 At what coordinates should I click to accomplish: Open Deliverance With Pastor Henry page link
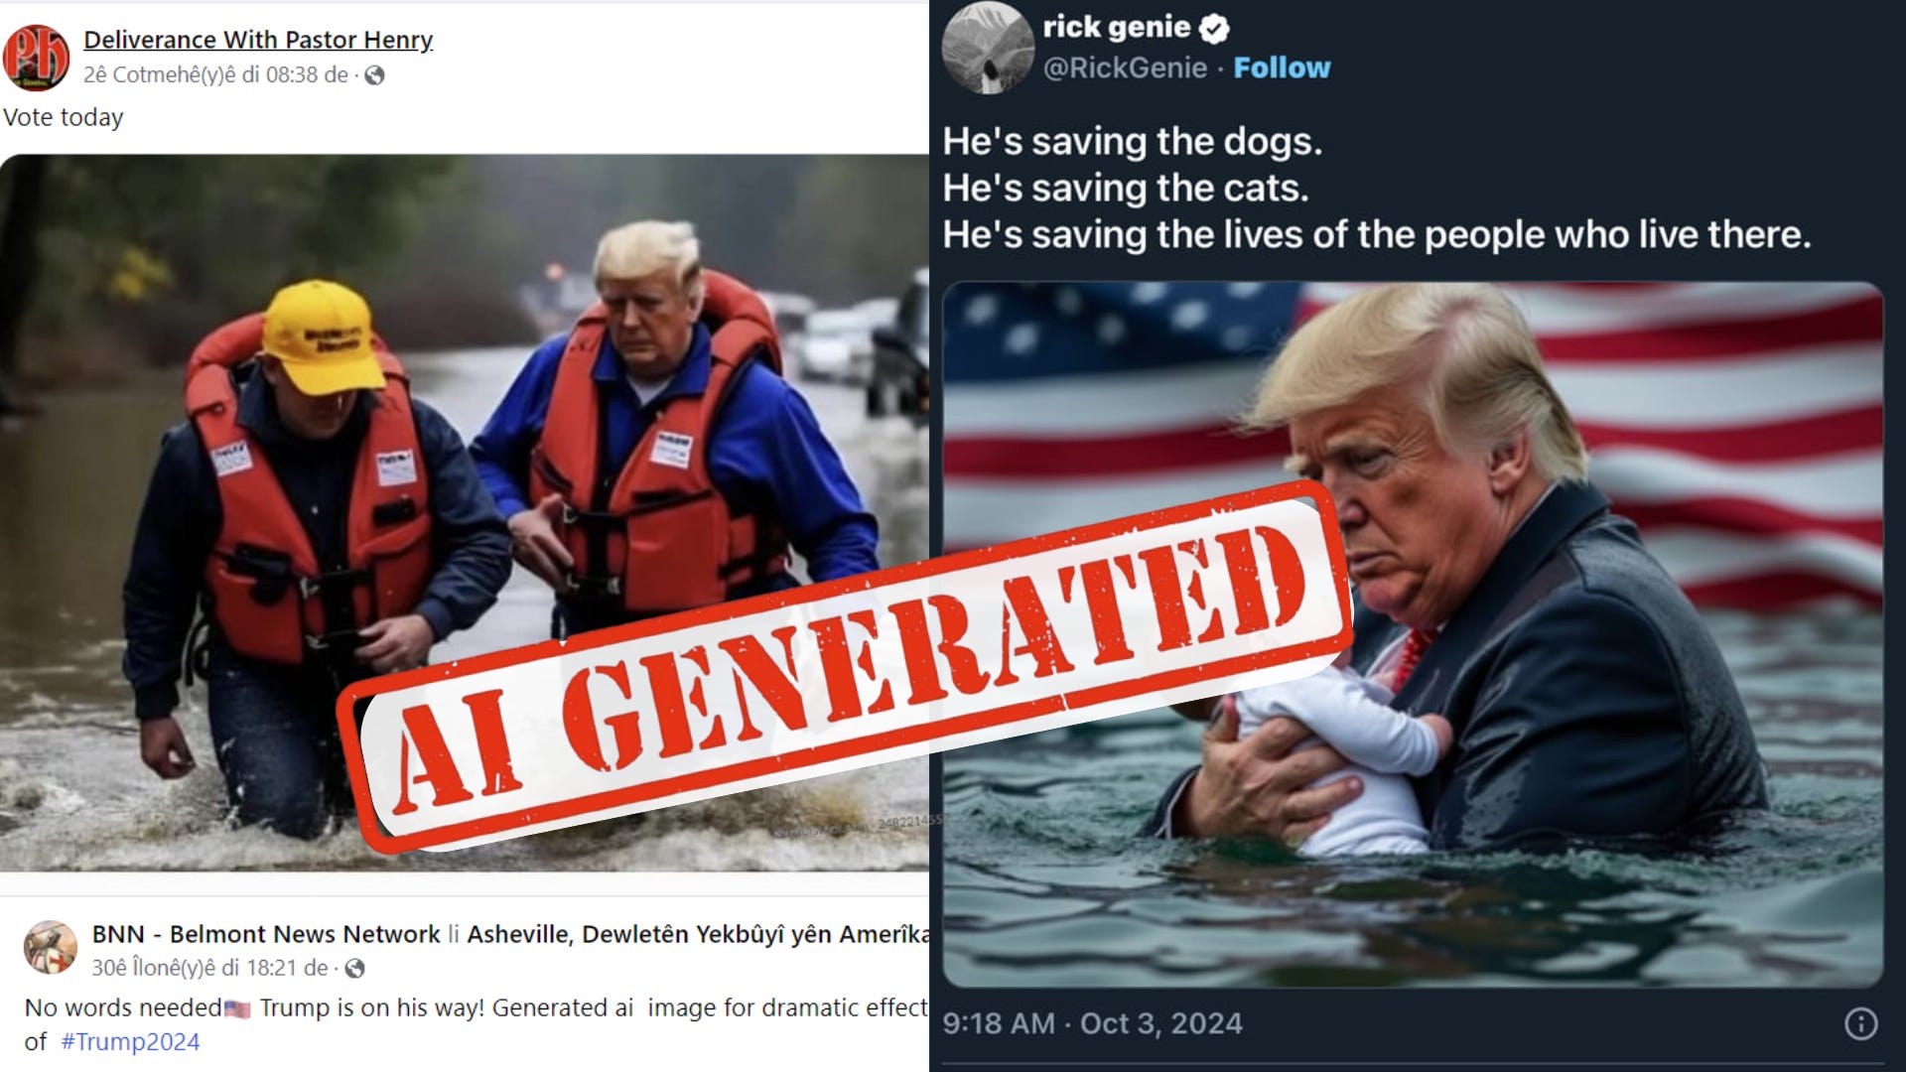coord(258,40)
